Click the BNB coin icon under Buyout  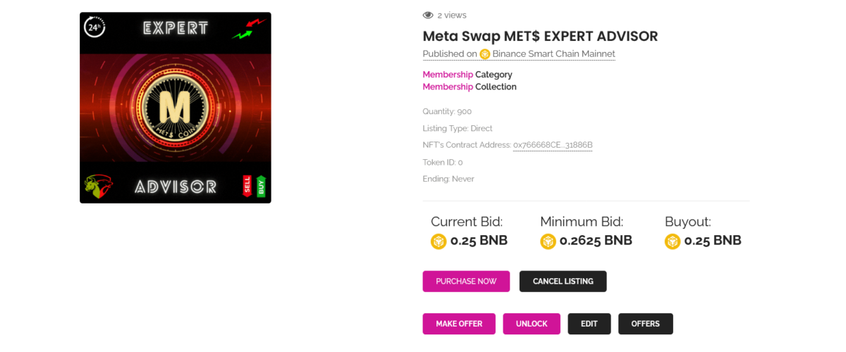(673, 241)
